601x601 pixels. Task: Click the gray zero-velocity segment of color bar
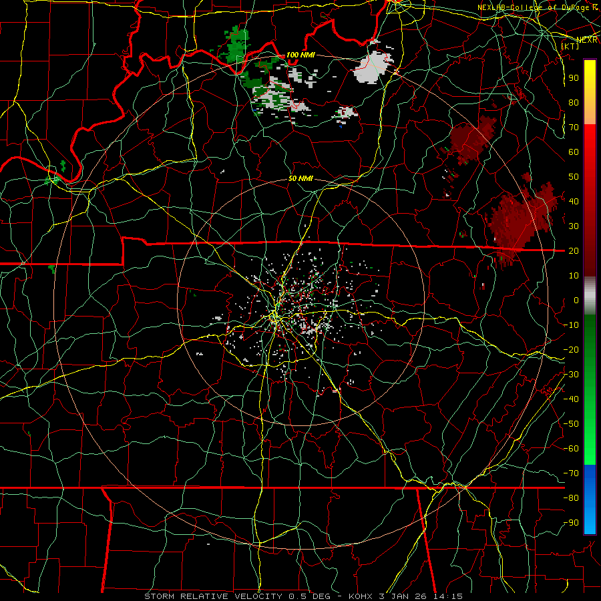(590, 296)
